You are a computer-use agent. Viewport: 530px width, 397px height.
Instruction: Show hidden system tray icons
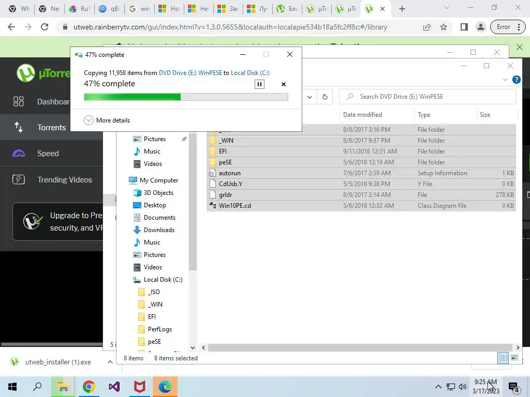click(x=438, y=387)
